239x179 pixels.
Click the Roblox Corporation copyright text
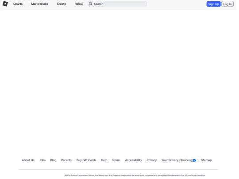(135, 175)
